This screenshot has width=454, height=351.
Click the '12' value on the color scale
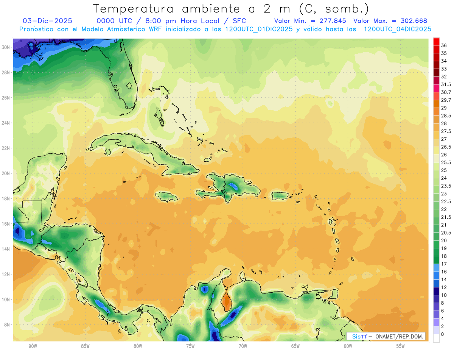point(444,287)
